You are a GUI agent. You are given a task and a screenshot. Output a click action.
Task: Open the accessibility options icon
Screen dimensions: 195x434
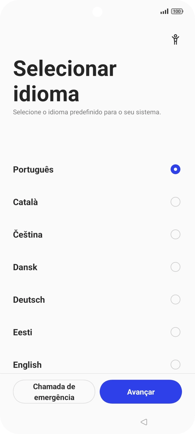pos(175,39)
